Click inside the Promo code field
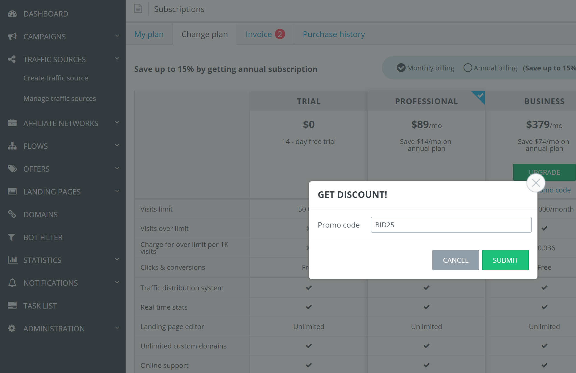Image resolution: width=576 pixels, height=373 pixels. click(451, 225)
